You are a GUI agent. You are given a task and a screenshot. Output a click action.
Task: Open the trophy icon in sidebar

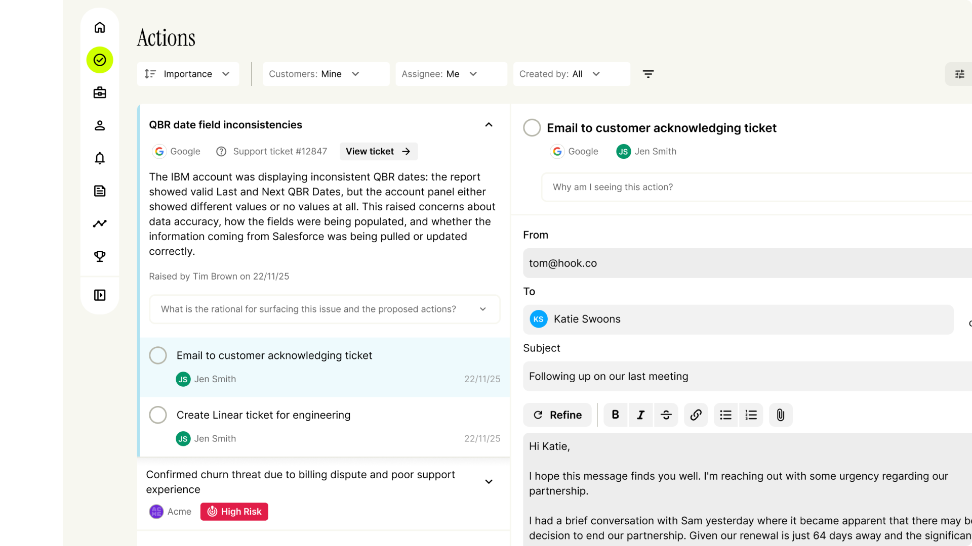[x=100, y=256]
